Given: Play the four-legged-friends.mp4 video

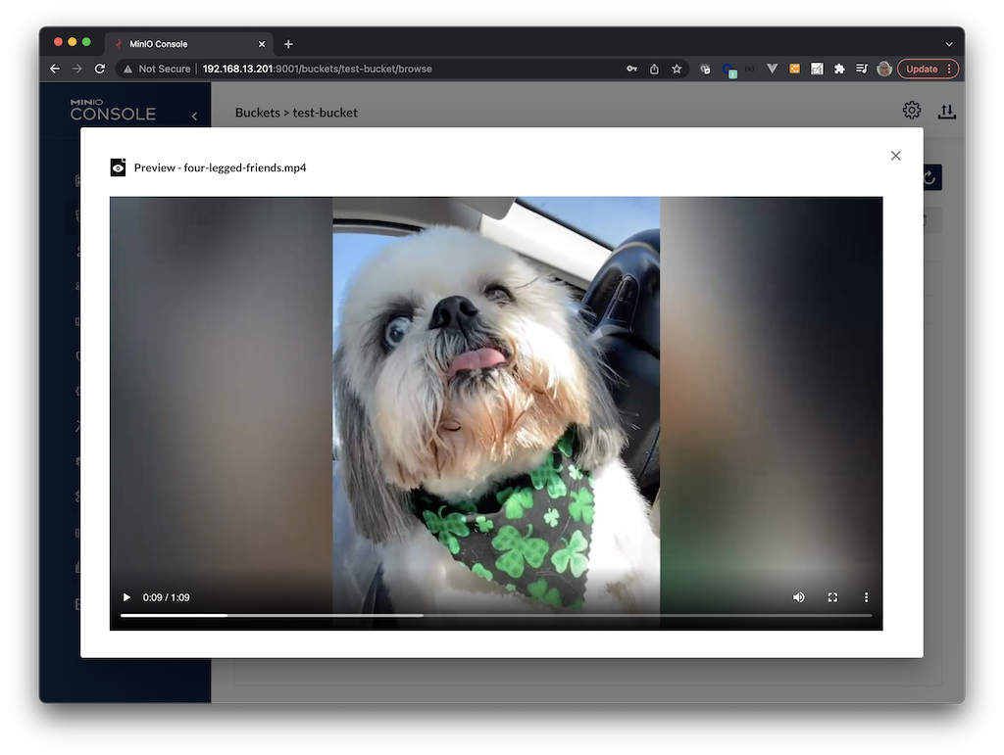Looking at the screenshot, I should pos(126,597).
